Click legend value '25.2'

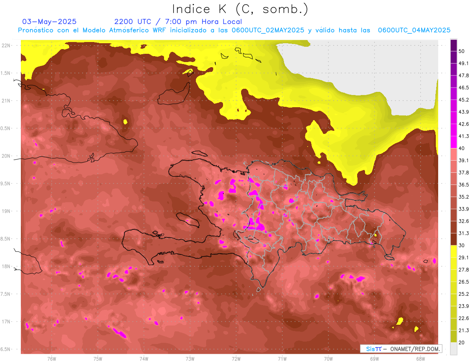pos(464,294)
